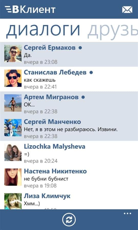Click the ВКлиент logo in header
The image size is (138, 230).
tap(30, 10)
